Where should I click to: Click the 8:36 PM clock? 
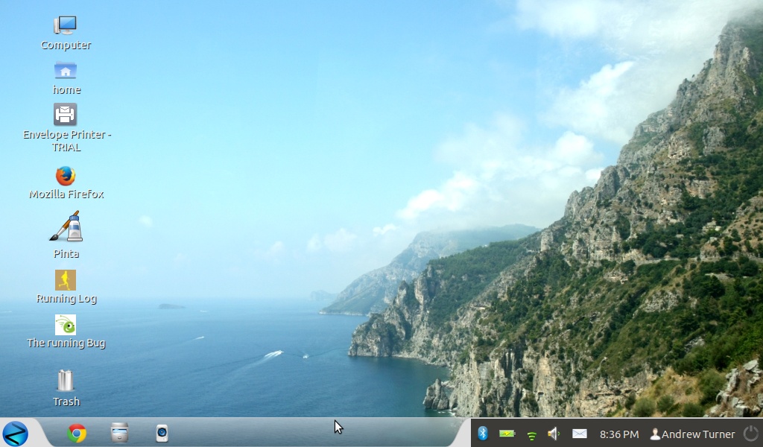618,434
